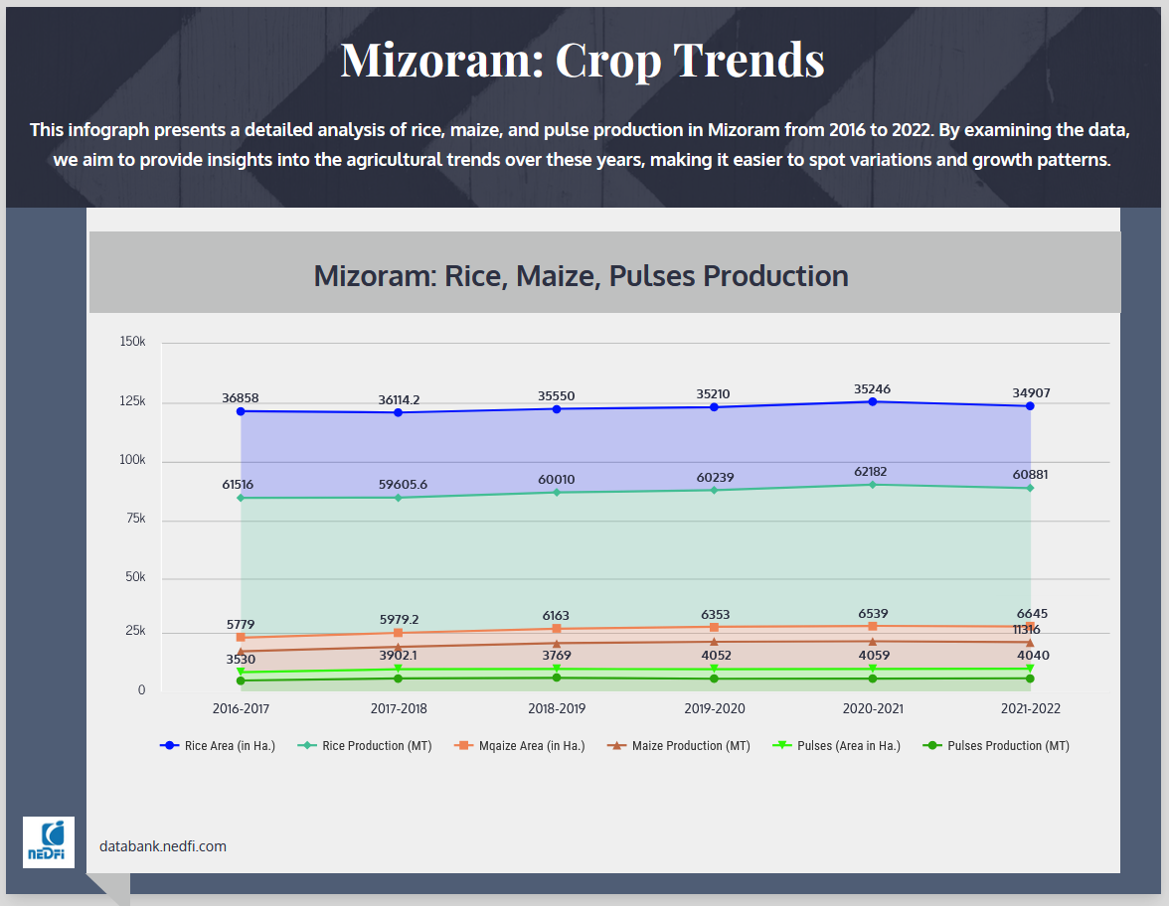Click the chart title Mizoram: Rice, Maize, Pulses Production
1169x906 pixels.
[x=582, y=275]
